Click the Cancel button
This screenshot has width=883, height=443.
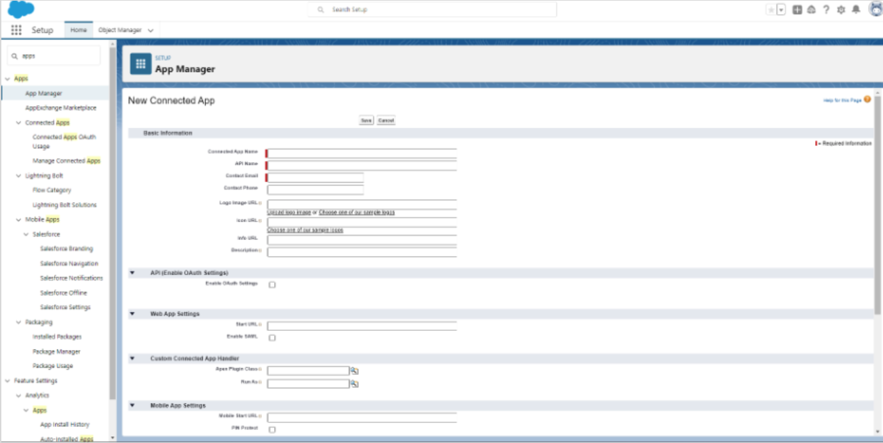[x=386, y=121]
